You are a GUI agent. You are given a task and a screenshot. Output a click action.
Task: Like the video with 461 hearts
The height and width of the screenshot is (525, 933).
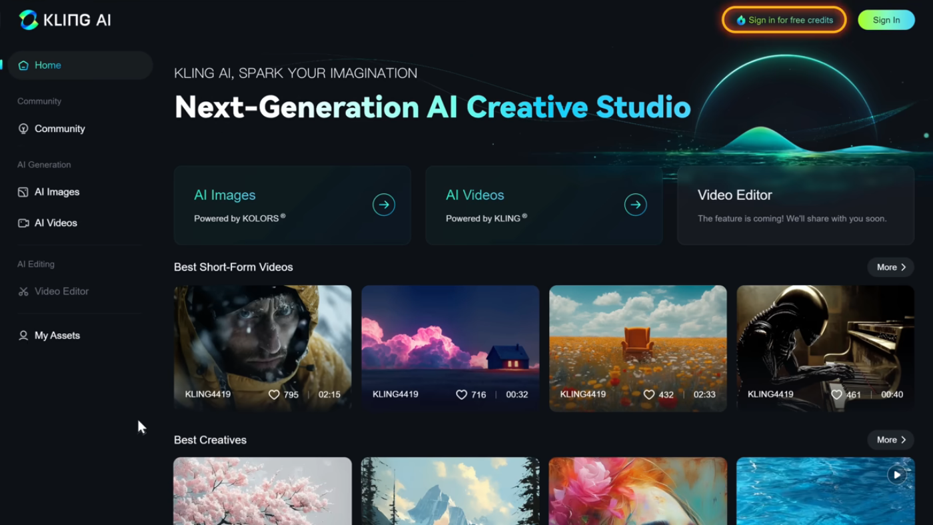(x=836, y=394)
